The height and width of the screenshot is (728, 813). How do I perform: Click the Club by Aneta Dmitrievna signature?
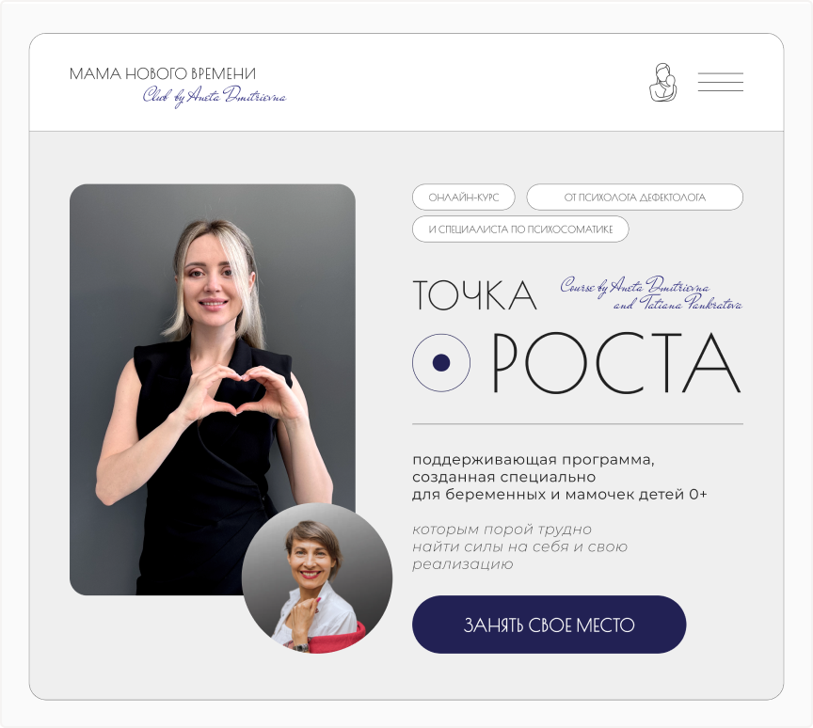click(215, 96)
